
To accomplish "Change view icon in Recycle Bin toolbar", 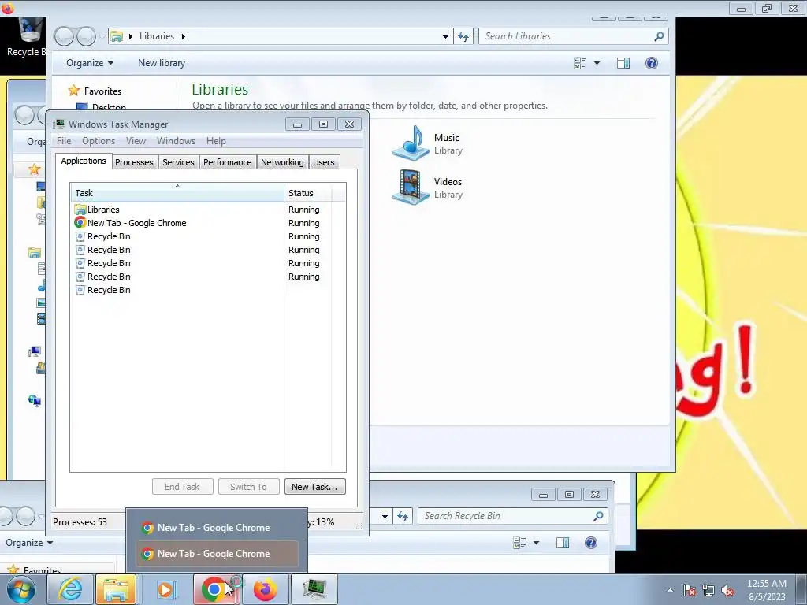I will pyautogui.click(x=519, y=542).
